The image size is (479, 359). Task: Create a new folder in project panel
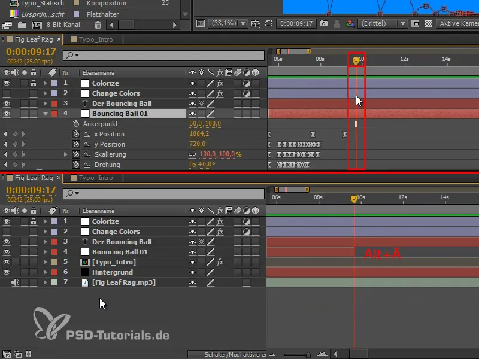(22, 25)
